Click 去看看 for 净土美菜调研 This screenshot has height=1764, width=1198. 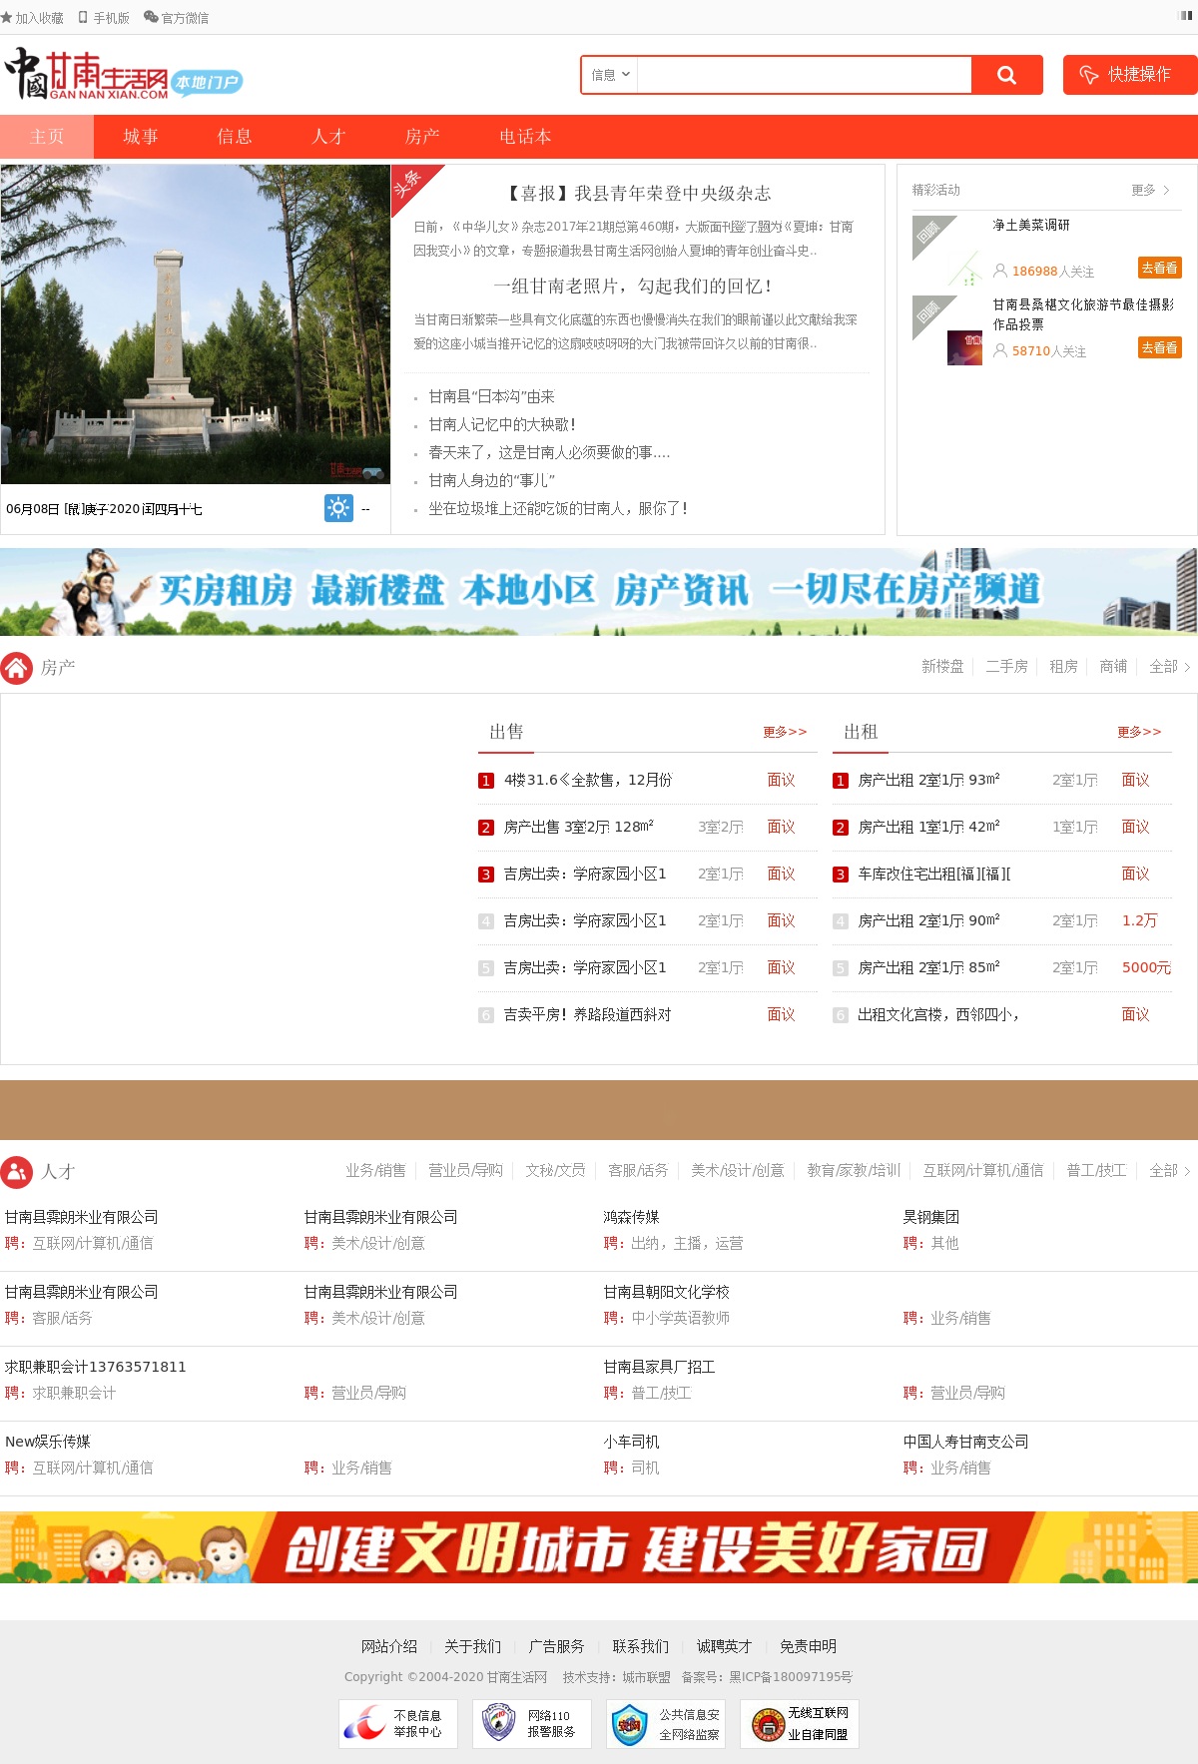1159,268
